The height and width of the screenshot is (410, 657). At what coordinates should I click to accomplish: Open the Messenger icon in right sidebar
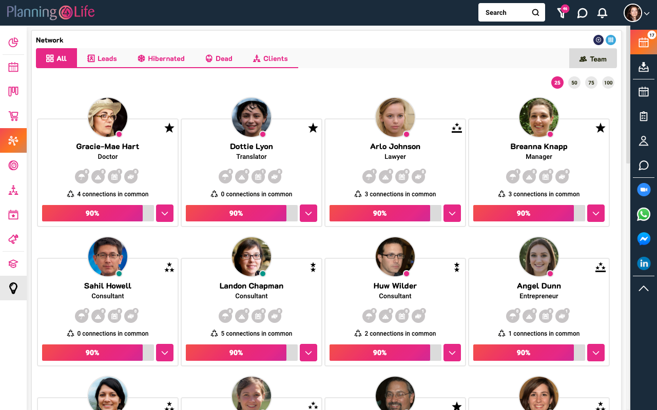point(644,239)
